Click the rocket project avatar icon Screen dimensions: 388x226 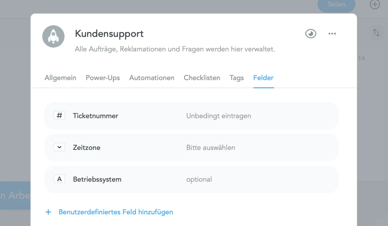[x=53, y=36]
